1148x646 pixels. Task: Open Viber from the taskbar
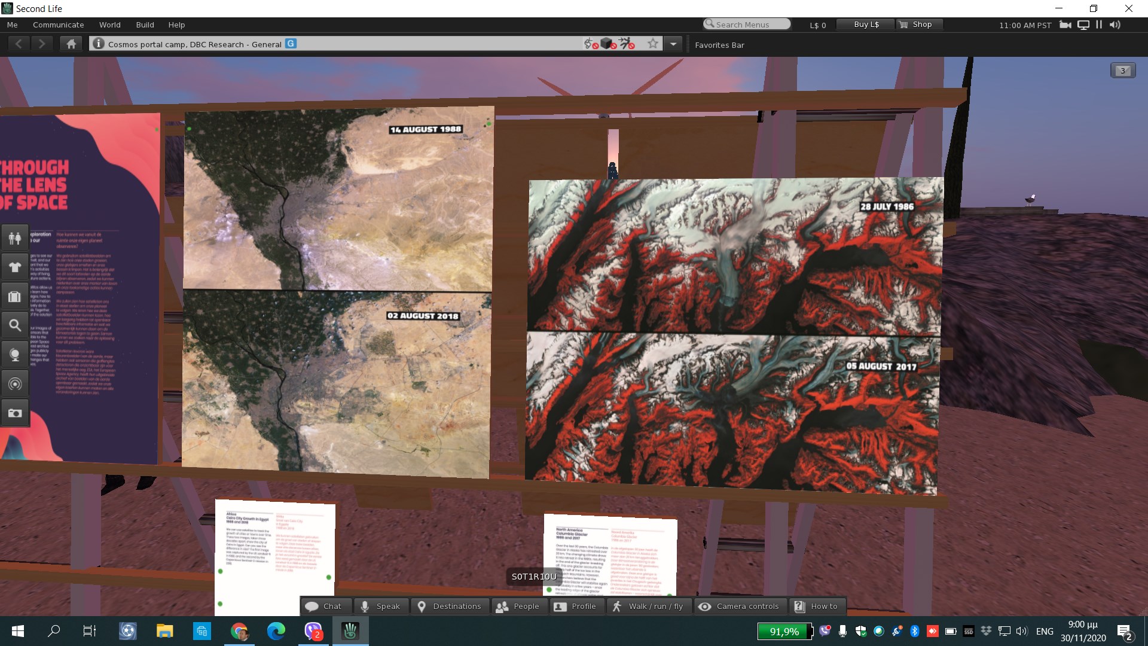click(x=313, y=631)
